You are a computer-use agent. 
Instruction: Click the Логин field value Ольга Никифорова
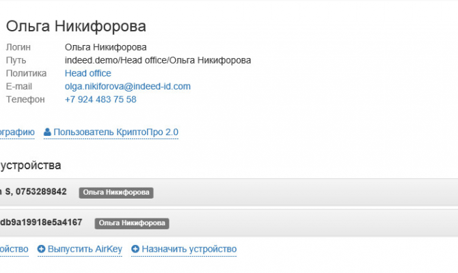[105, 47]
